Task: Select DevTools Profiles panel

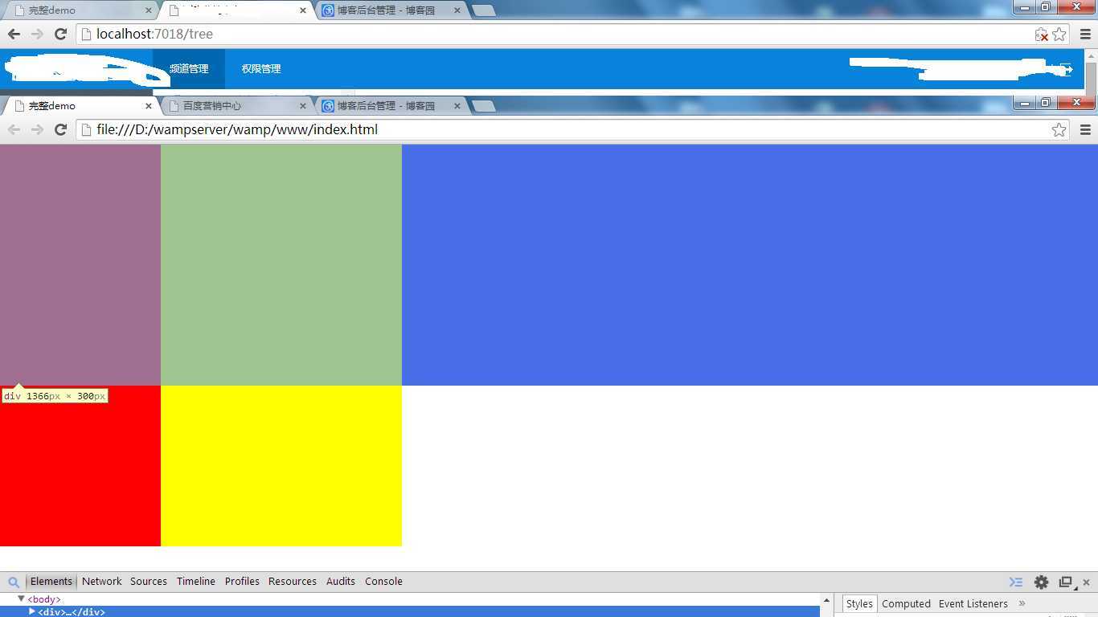Action: click(x=242, y=581)
